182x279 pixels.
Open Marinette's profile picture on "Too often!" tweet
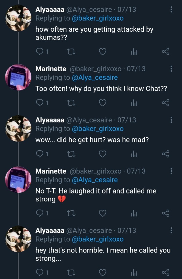pos(18,78)
